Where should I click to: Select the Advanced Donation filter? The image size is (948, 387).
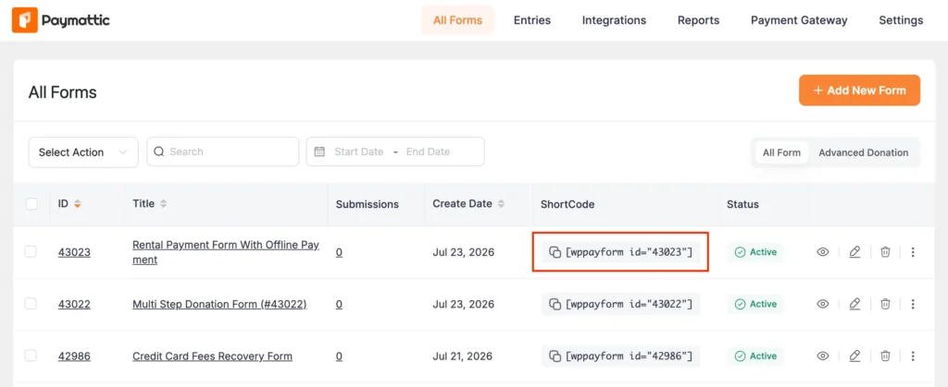tap(864, 152)
